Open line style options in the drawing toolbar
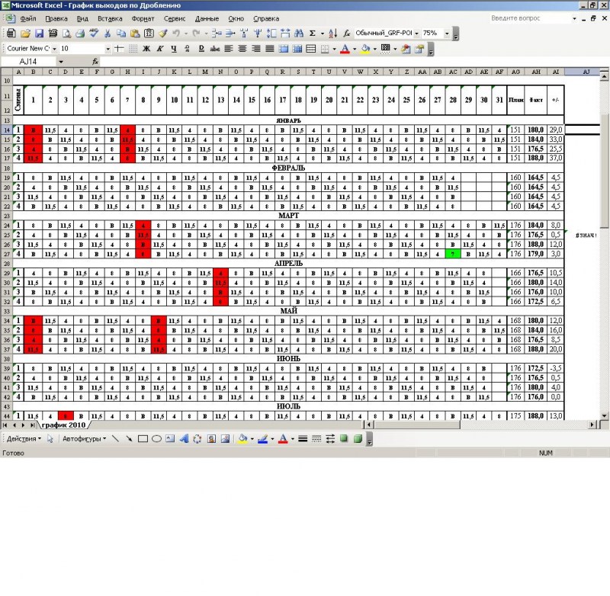The width and height of the screenshot is (610, 596). coord(303,438)
